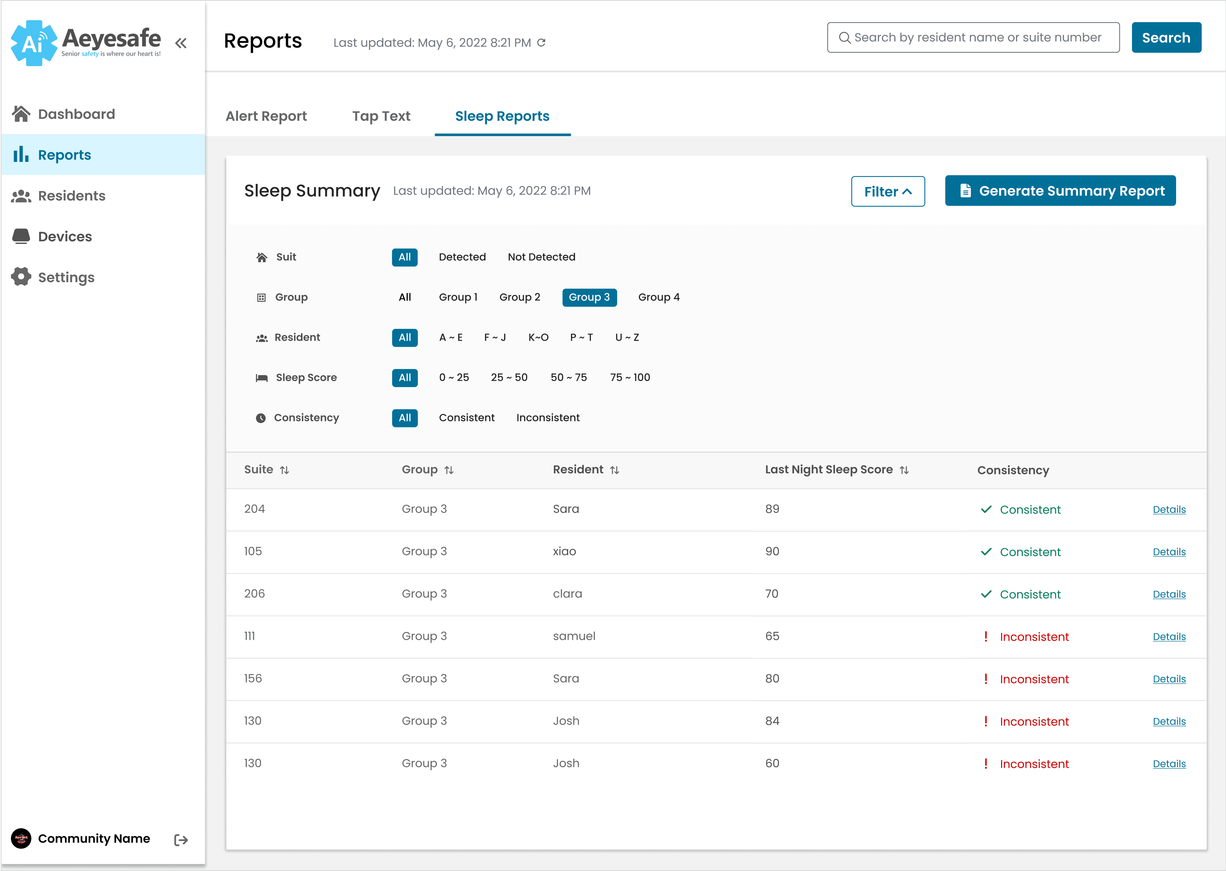Image resolution: width=1226 pixels, height=871 pixels.
Task: Collapse sidebar with double chevron icon
Action: pyautogui.click(x=181, y=43)
